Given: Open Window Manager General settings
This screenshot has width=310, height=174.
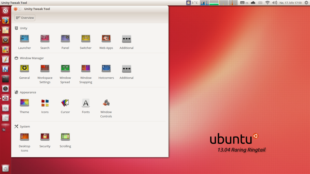Looking at the screenshot, I should tap(24, 72).
